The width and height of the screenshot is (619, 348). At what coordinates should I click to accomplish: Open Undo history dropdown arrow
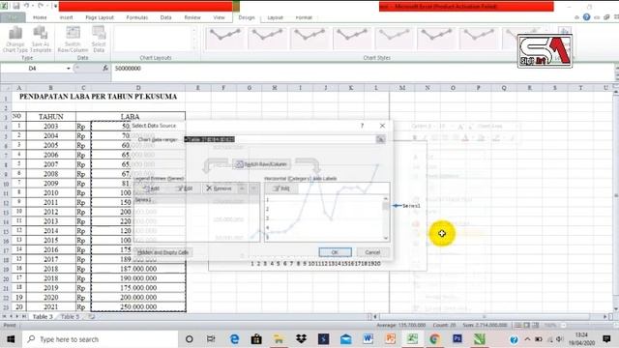click(x=32, y=6)
